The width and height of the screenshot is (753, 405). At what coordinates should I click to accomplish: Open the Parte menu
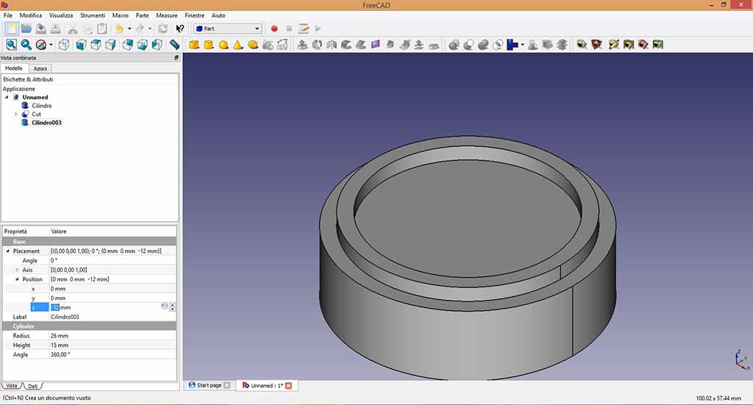[142, 15]
